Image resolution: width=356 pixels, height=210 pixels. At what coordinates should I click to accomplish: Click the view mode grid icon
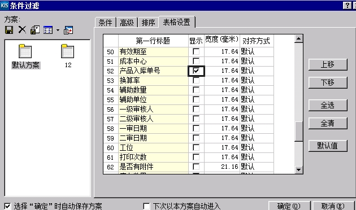48,30
